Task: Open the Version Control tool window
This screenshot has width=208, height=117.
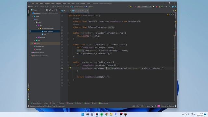Action: click(36, 103)
